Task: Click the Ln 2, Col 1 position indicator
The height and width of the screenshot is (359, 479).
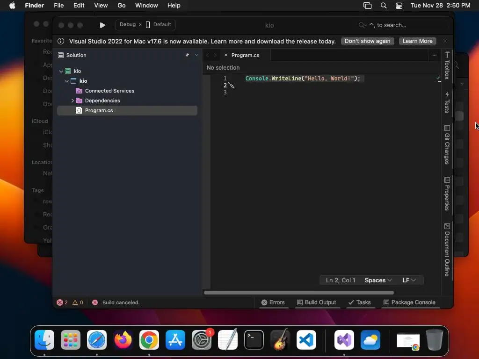Action: pyautogui.click(x=341, y=280)
